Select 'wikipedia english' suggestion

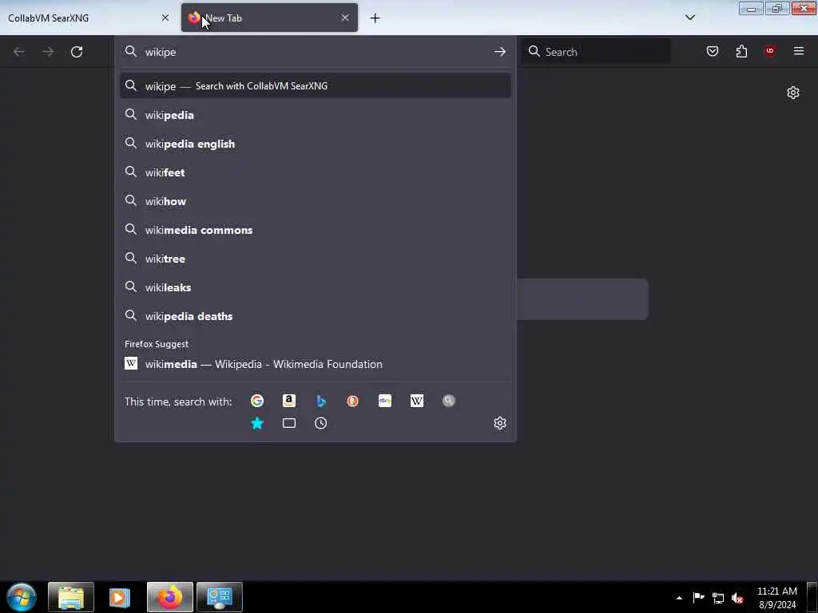pos(315,144)
